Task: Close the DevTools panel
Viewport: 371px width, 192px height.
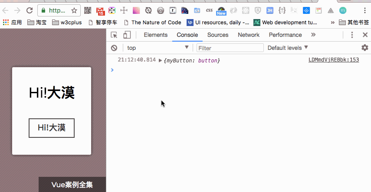Action: [365, 35]
